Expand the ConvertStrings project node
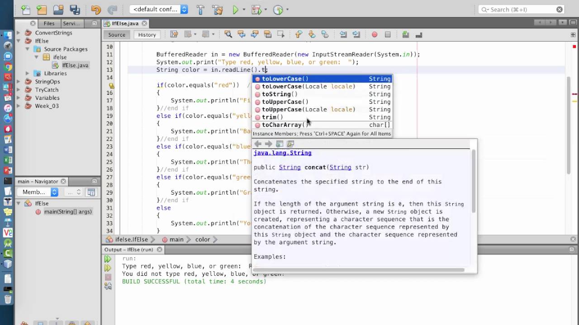 (x=19, y=33)
